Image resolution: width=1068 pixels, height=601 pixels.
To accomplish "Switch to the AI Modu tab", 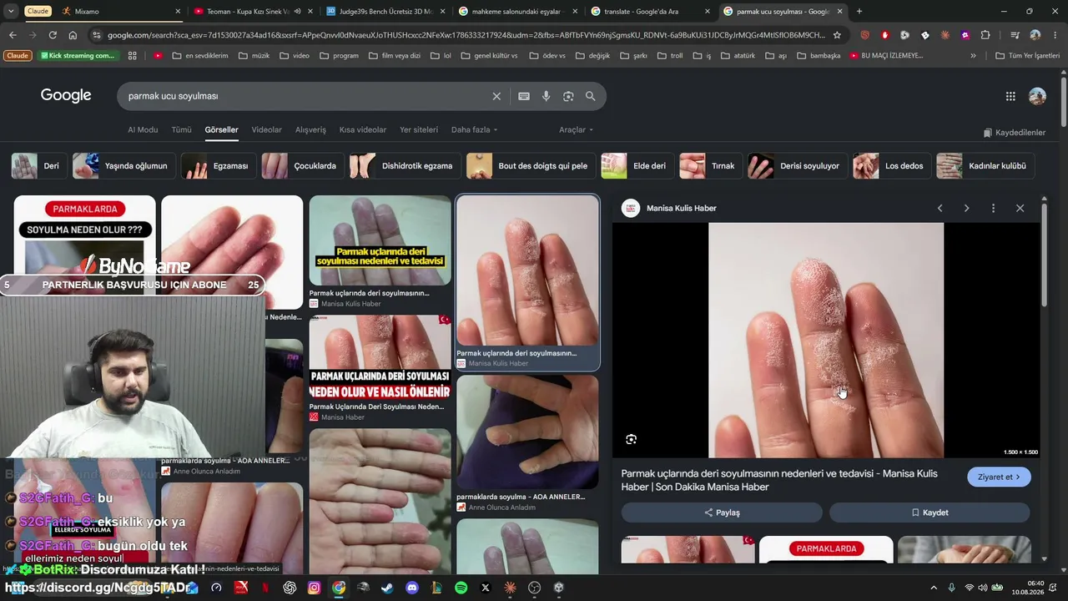I will (x=143, y=130).
